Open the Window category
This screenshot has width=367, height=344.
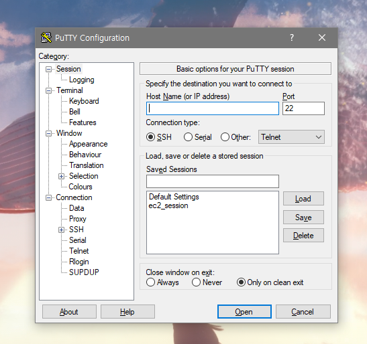69,133
